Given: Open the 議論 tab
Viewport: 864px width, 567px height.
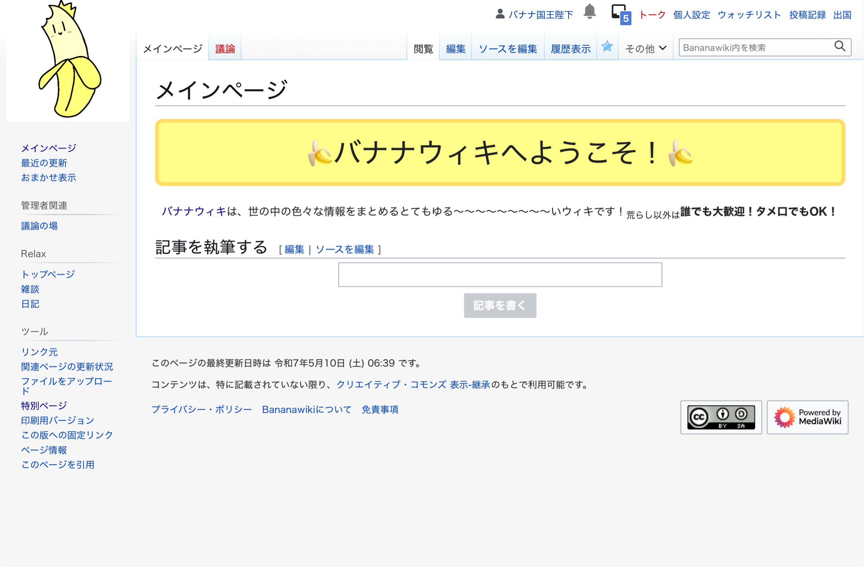Looking at the screenshot, I should coord(225,49).
